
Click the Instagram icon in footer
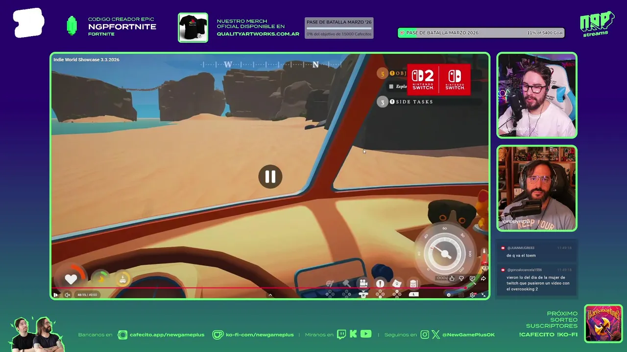pyautogui.click(x=425, y=335)
